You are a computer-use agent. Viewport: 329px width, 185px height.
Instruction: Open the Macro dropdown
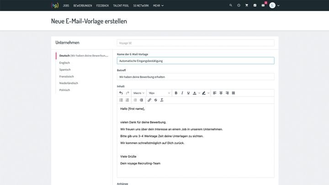139,93
